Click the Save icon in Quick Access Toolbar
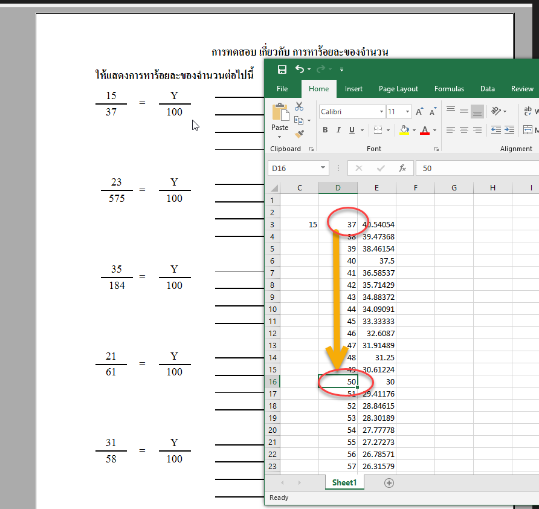Viewport: 539px width, 509px height. (282, 70)
